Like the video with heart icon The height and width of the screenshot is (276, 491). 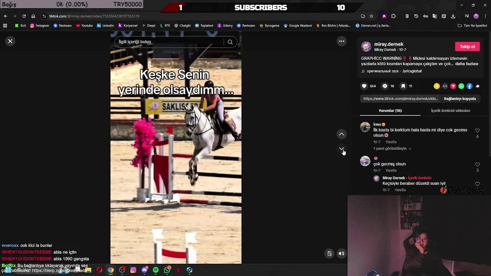364,86
